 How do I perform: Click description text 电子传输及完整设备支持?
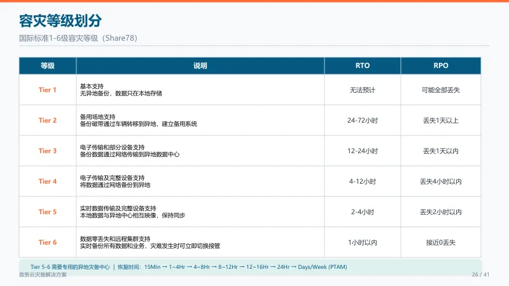[x=113, y=178]
